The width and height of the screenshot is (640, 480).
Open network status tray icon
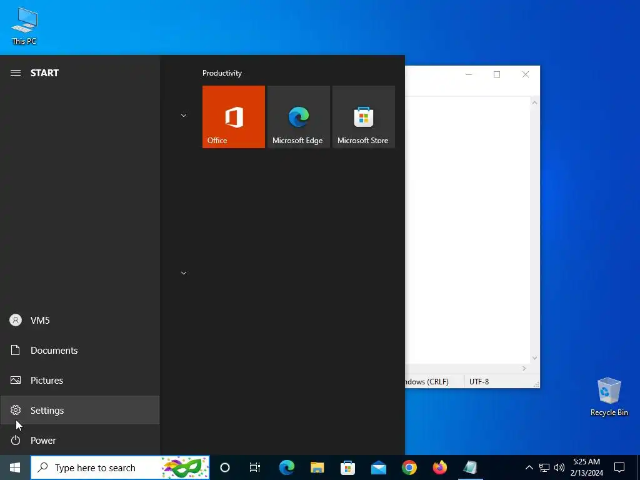coord(544,467)
